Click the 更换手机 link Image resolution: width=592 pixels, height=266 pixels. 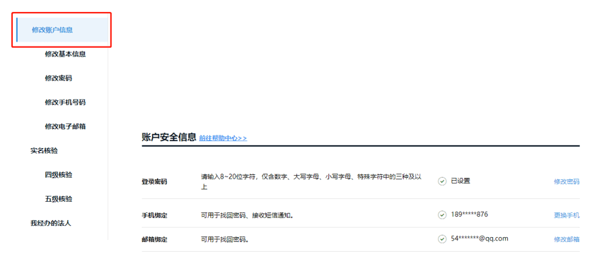coord(567,215)
